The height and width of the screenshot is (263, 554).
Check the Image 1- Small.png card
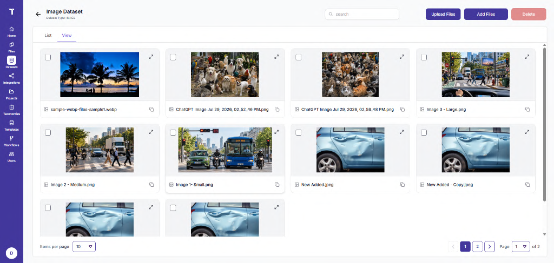coord(173,132)
